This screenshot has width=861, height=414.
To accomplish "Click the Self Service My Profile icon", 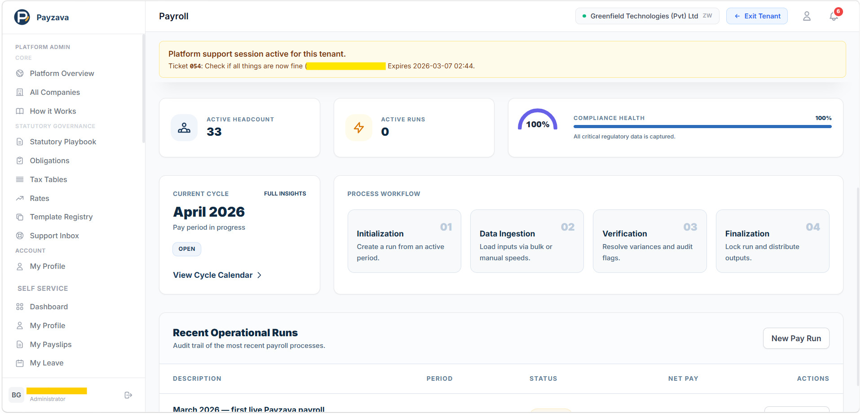I will point(20,325).
